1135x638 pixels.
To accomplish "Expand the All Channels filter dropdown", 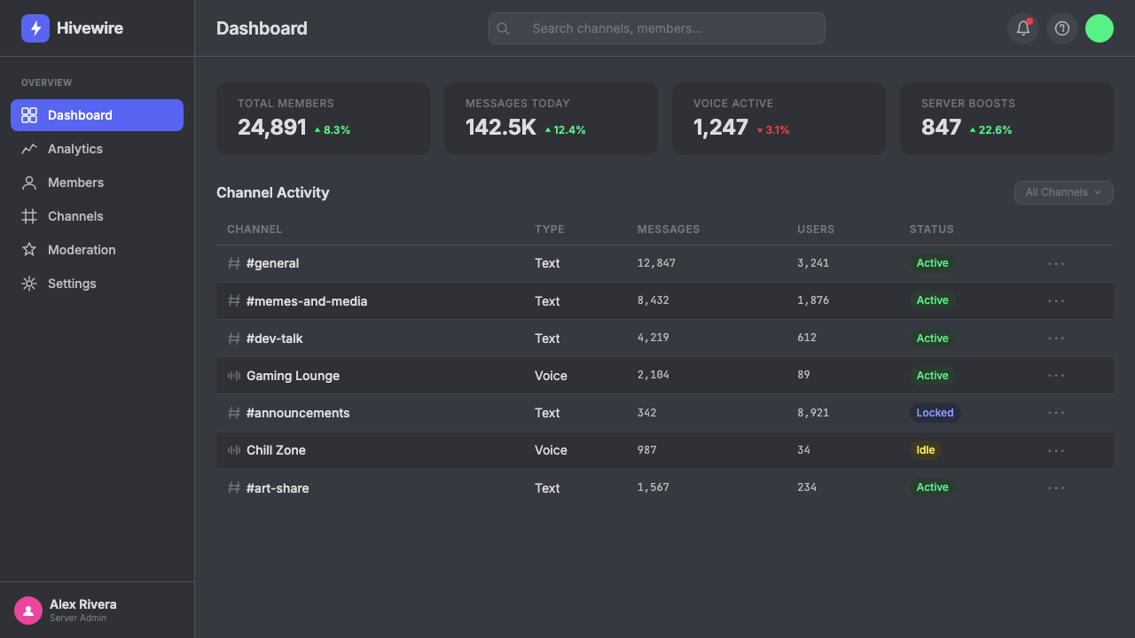I will [x=1063, y=192].
